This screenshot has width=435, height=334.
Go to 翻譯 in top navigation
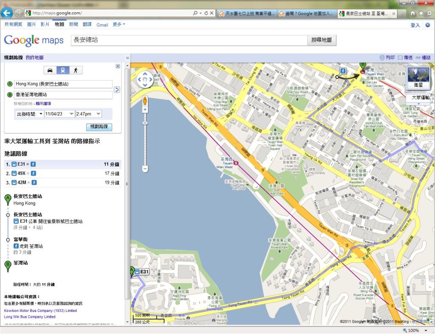click(x=87, y=24)
